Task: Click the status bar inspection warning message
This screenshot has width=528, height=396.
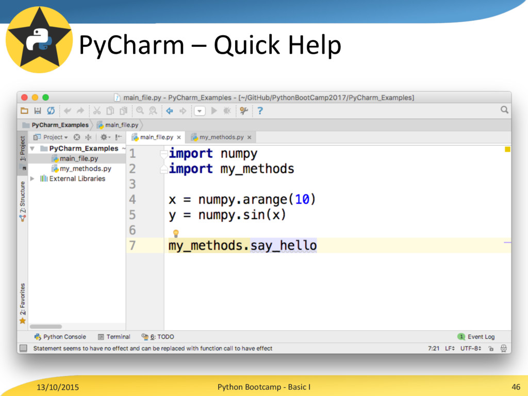Action: [x=153, y=348]
